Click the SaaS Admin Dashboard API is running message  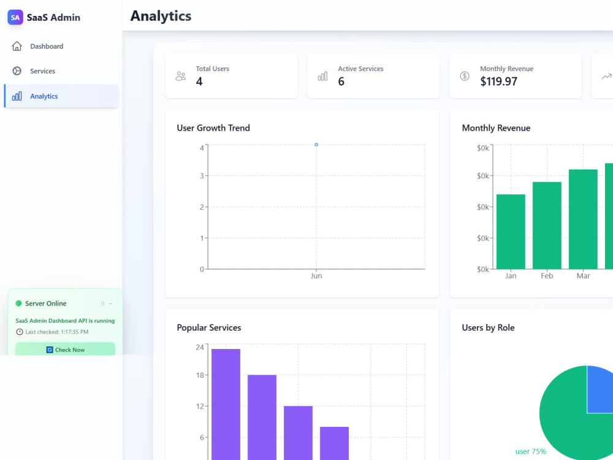click(66, 320)
